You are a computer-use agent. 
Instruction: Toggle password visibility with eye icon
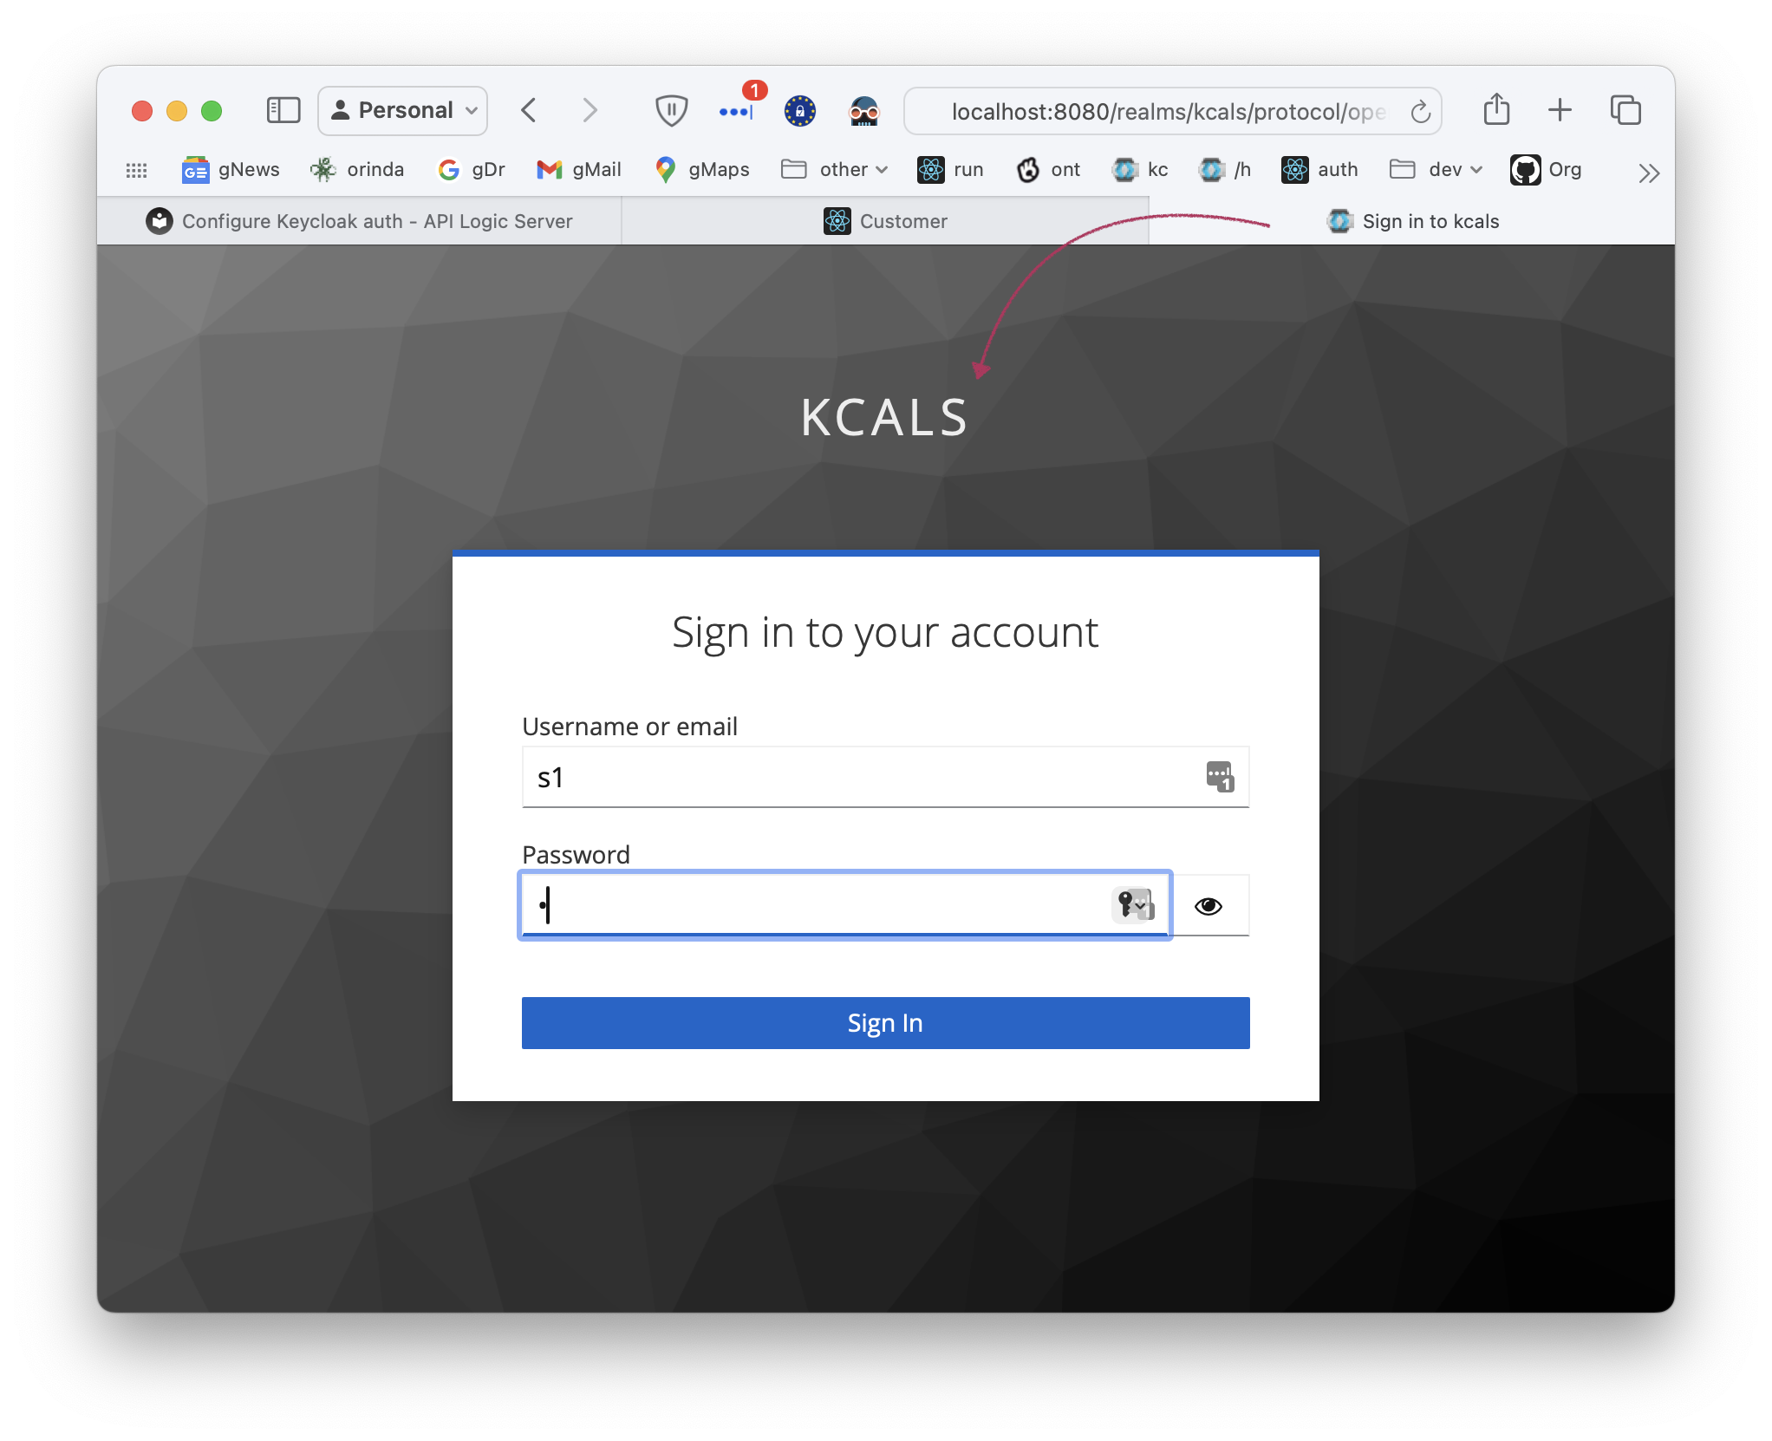1208,906
